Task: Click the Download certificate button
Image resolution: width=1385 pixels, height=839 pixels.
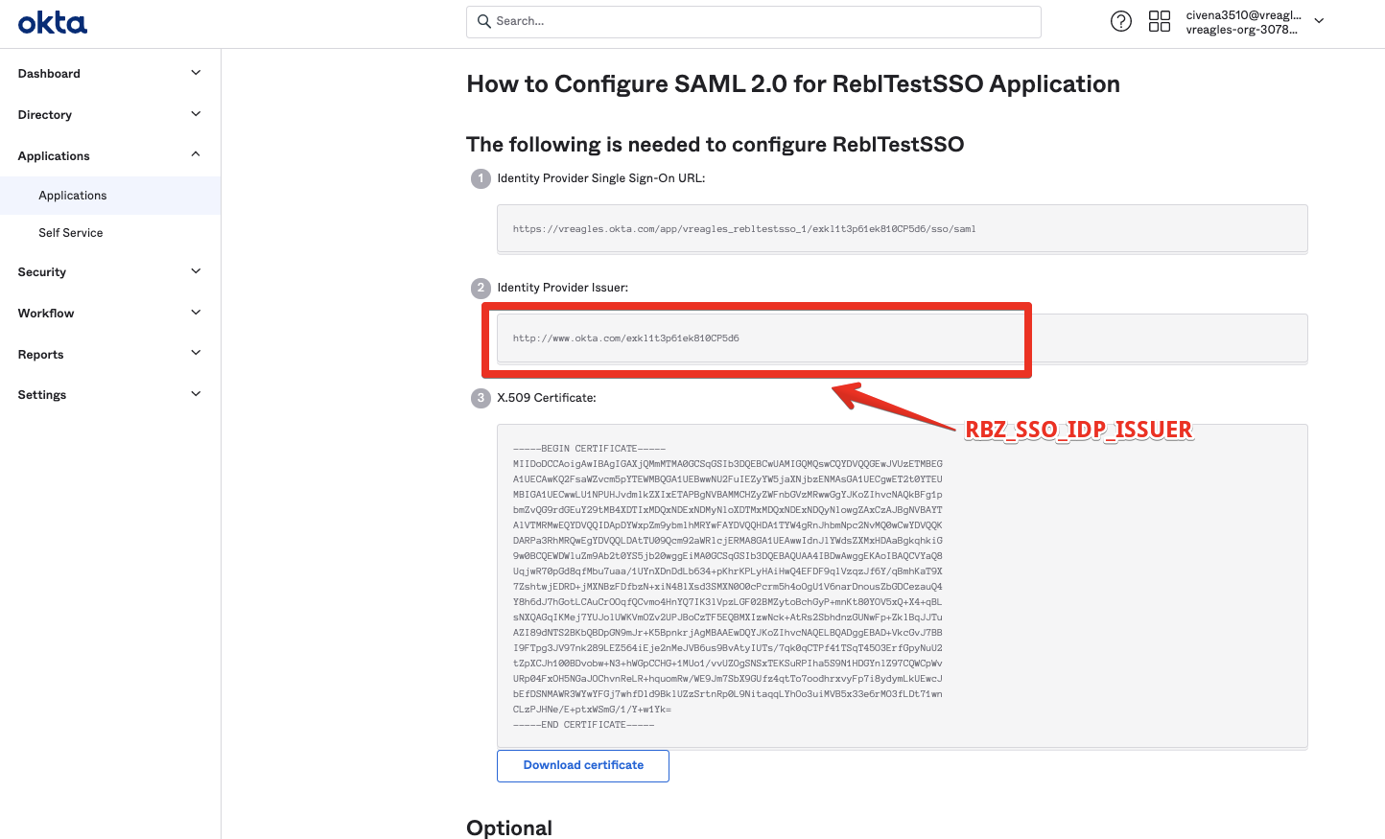Action: 583,765
